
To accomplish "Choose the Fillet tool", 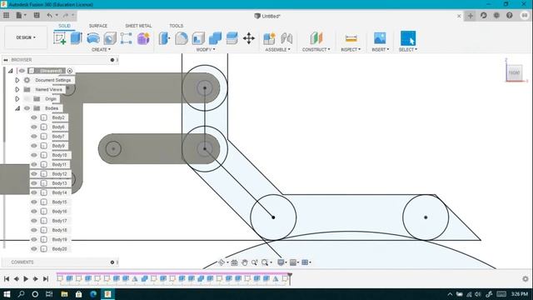I will click(x=182, y=38).
